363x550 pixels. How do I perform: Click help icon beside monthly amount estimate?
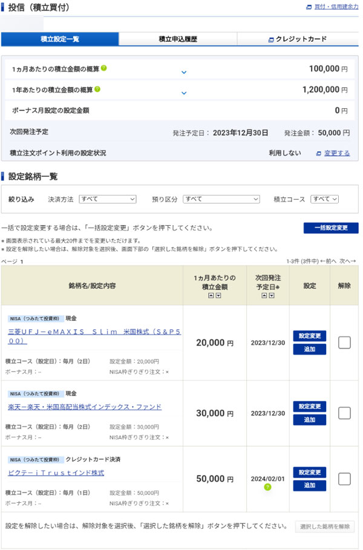104,68
